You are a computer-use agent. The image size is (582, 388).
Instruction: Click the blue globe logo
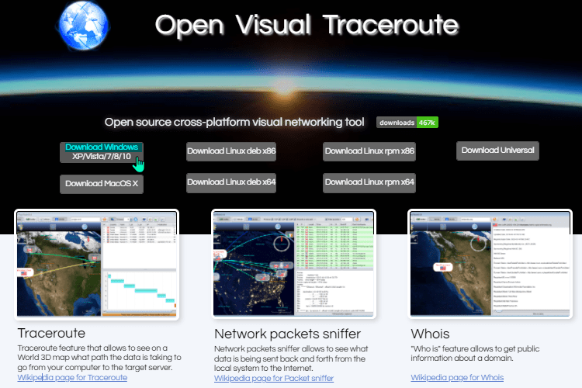84,26
